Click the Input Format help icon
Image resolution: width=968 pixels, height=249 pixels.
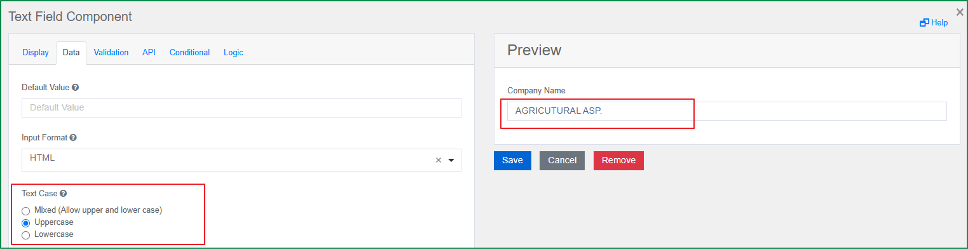tap(73, 138)
